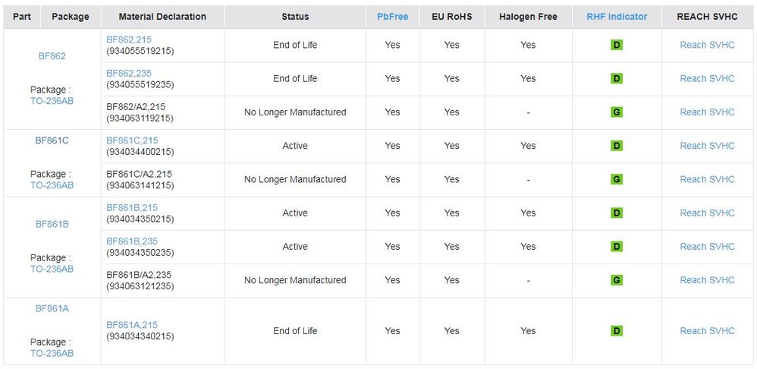This screenshot has width=757, height=369.
Task: Click the G indicator icon for BF861B/A2,235
Action: click(x=617, y=280)
